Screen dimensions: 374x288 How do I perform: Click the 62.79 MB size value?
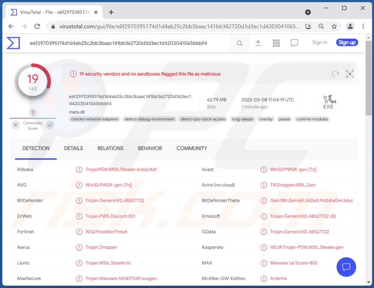click(217, 100)
